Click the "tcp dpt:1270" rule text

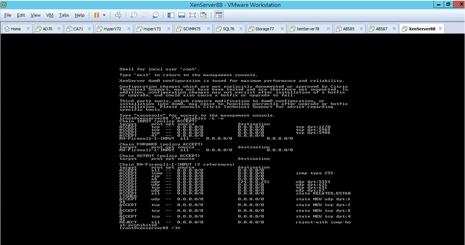click(x=313, y=127)
